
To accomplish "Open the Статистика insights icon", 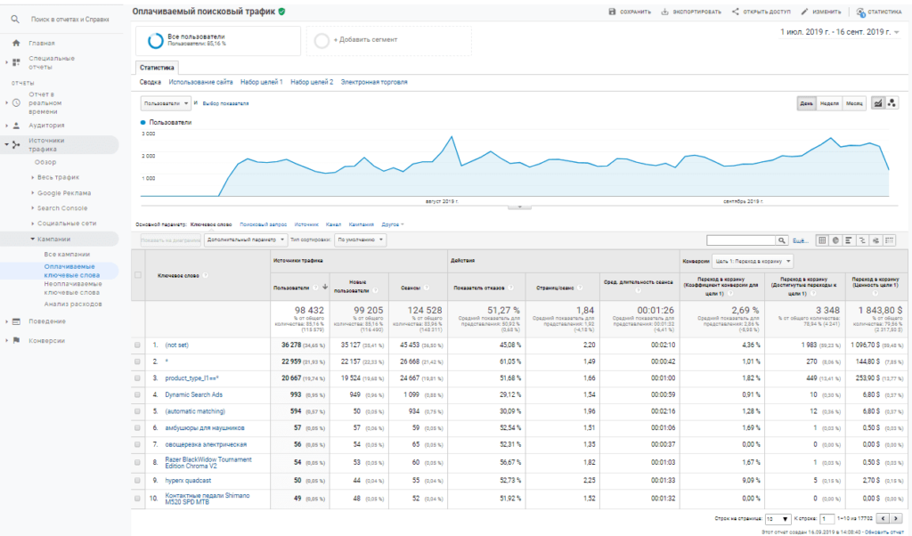I will click(x=860, y=12).
